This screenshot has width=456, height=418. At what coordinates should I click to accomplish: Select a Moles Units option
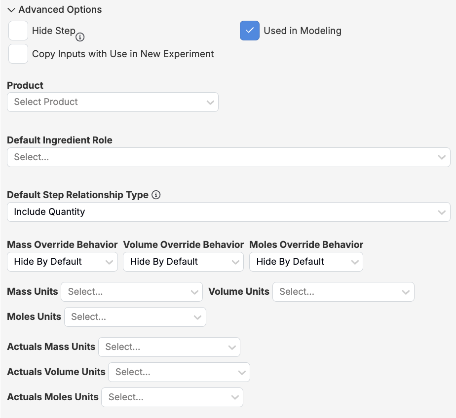point(135,317)
